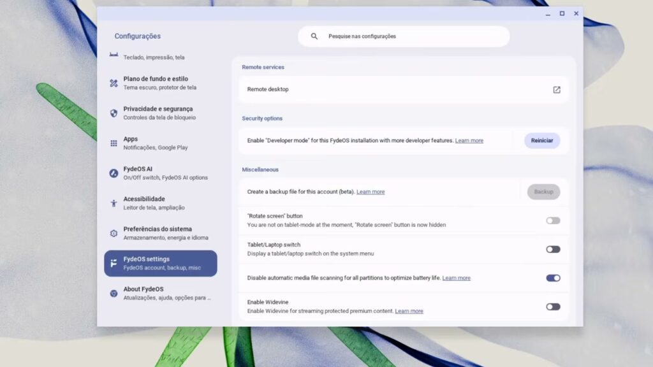
Task: Open Learn more link for Developer mode
Action: pyautogui.click(x=469, y=141)
